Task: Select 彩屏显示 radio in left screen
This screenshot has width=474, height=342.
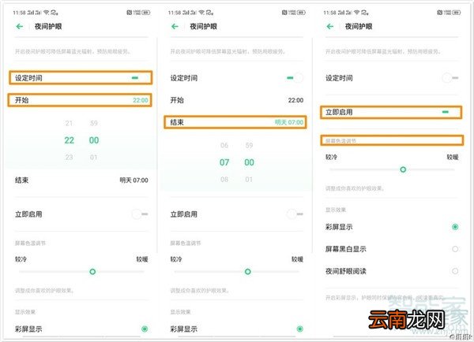Action: (145, 329)
